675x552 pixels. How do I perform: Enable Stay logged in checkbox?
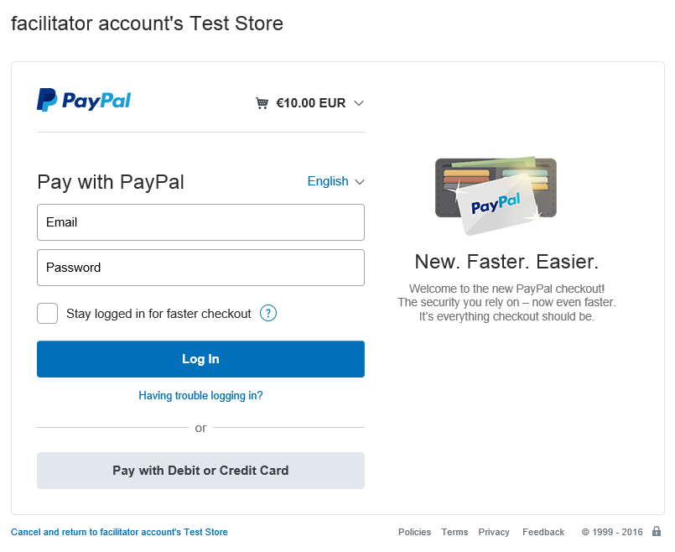click(x=48, y=314)
